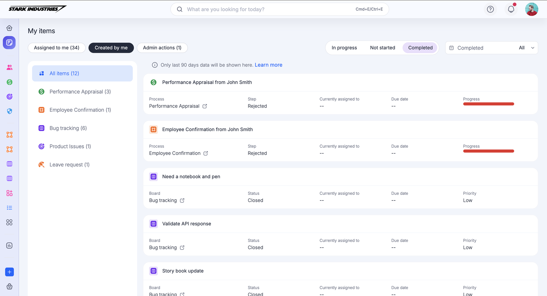Click the blue plus button in sidebar

click(9, 272)
